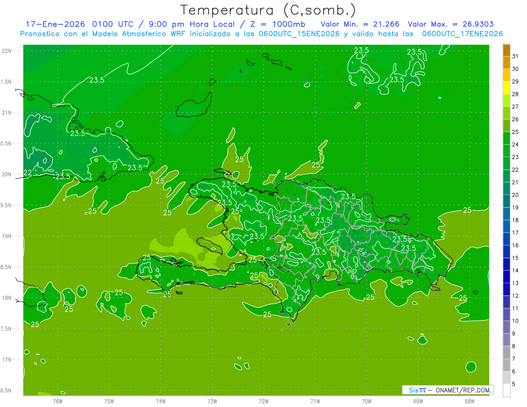Click the legend swatch between 9 and 10
This screenshot has height=407, width=527.
[506, 327]
